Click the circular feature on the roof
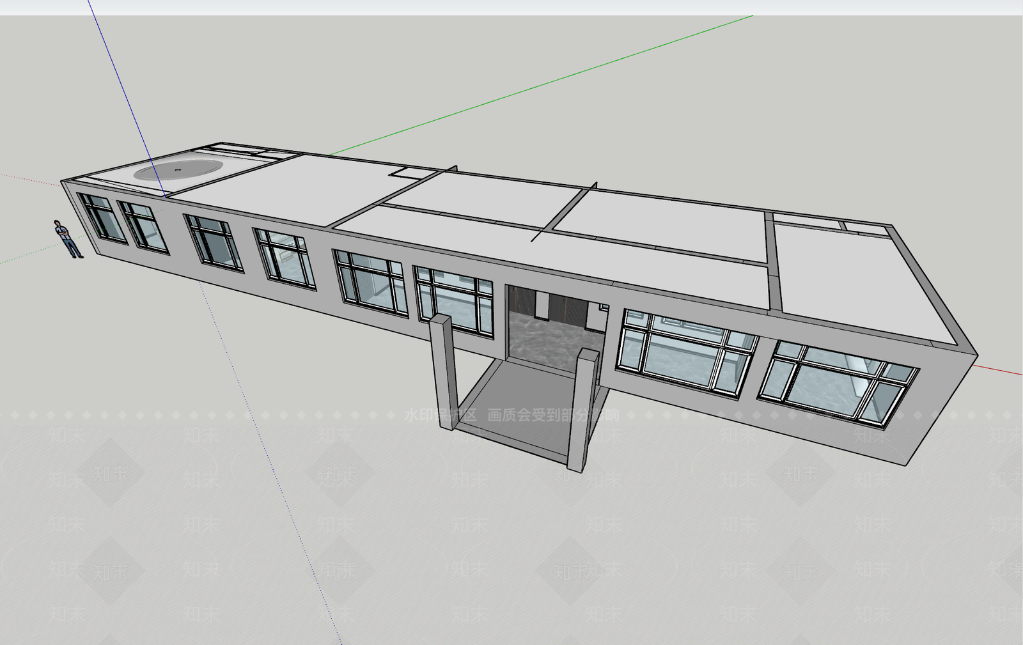This screenshot has height=645, width=1023. click(x=178, y=170)
